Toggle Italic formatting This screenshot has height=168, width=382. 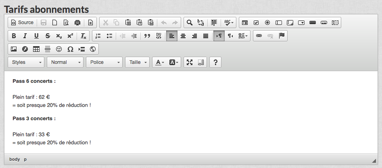coord(25,36)
